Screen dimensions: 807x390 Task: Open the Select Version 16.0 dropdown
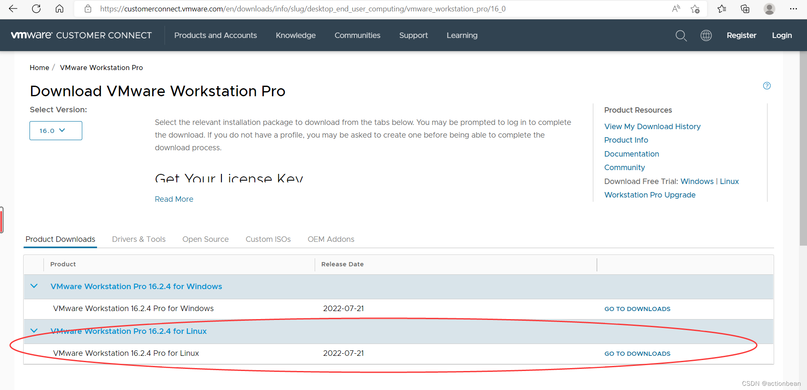pos(56,130)
